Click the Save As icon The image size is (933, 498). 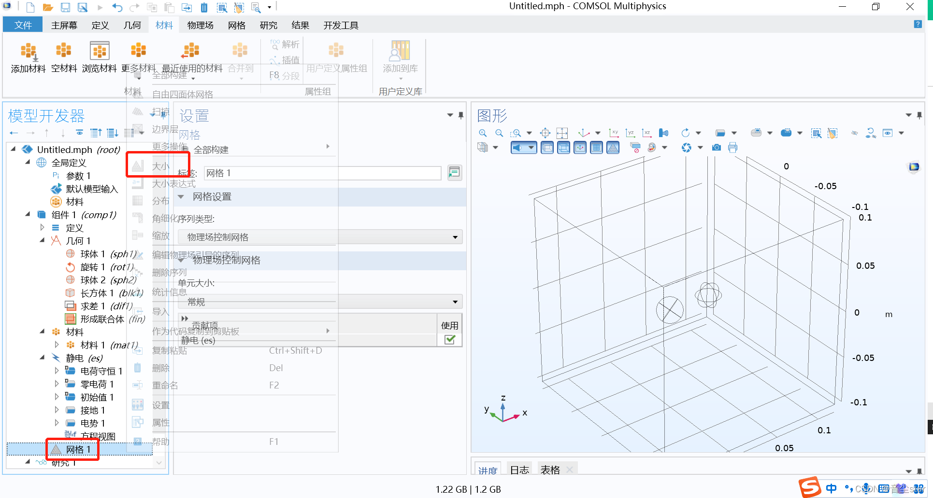pos(83,7)
